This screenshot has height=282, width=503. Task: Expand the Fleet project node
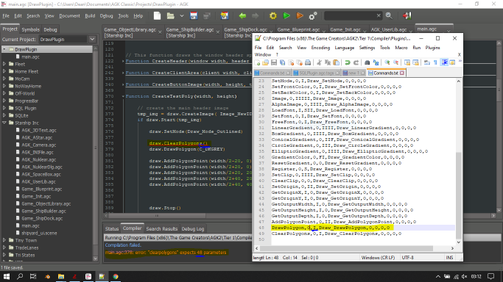[x=4, y=64]
